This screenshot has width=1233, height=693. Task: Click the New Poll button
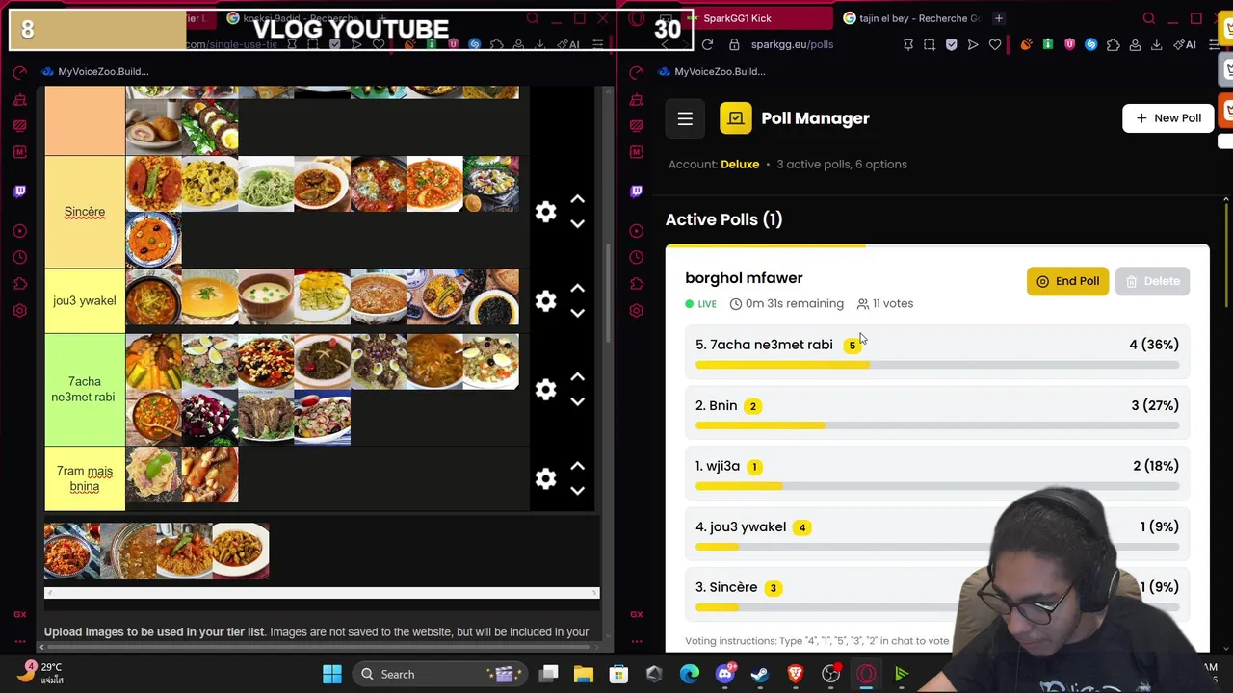pos(1167,117)
